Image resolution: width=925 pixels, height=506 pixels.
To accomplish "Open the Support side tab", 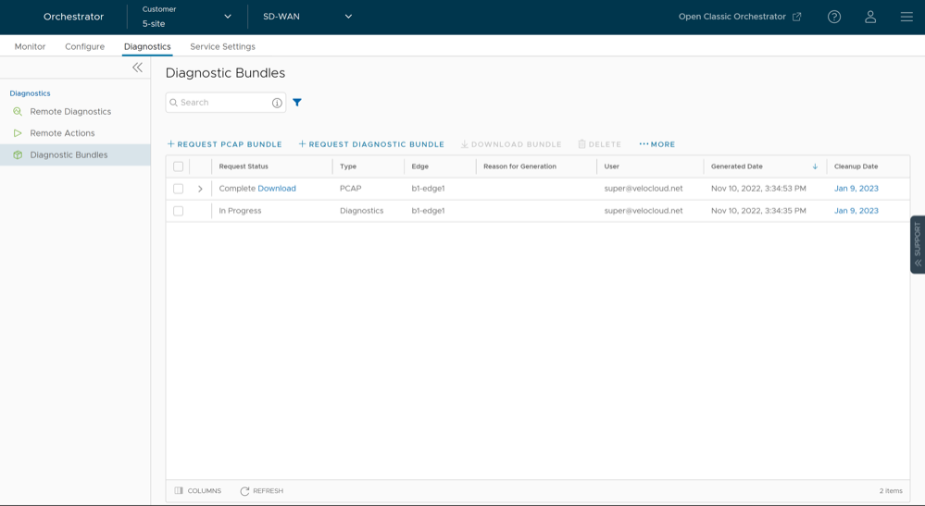I will (x=917, y=244).
